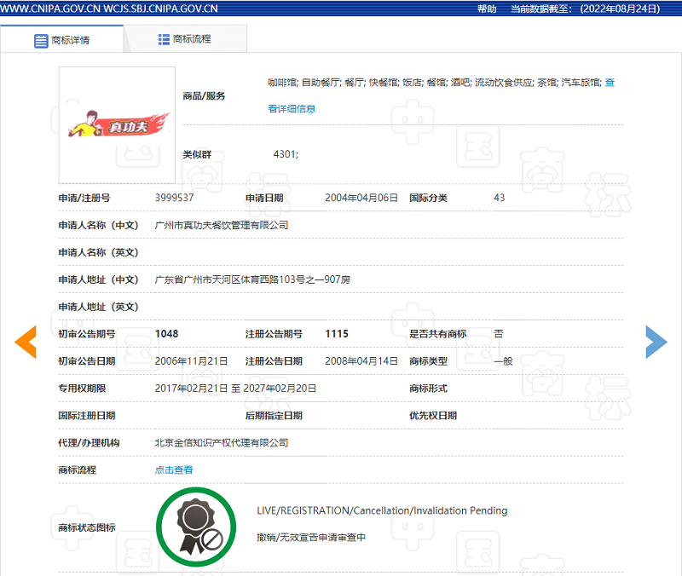Viewport: 682px width, 576px height.
Task: Switch to the 商标流程 tab
Action: point(192,39)
